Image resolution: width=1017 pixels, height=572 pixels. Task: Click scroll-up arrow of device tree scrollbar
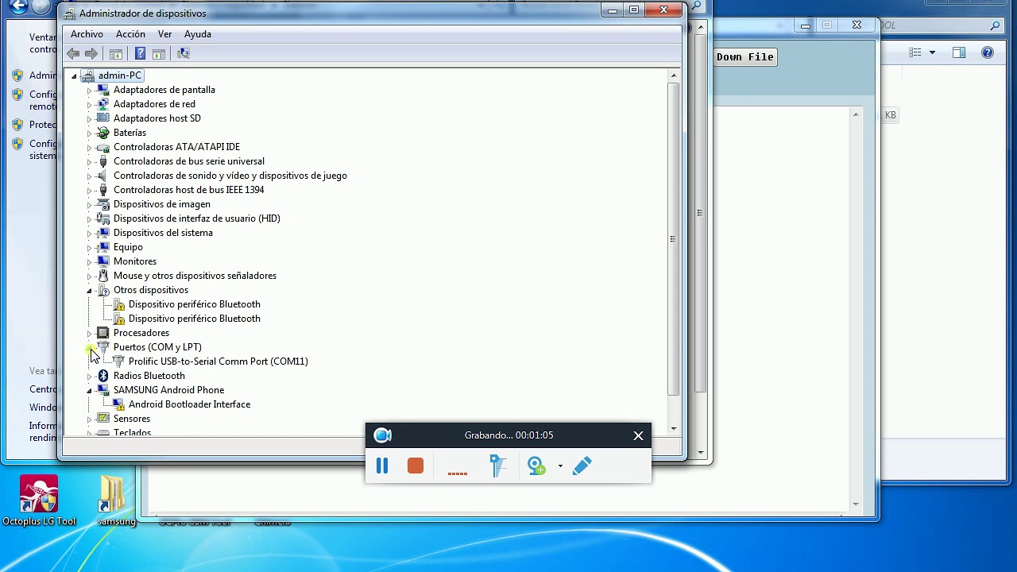(x=674, y=76)
